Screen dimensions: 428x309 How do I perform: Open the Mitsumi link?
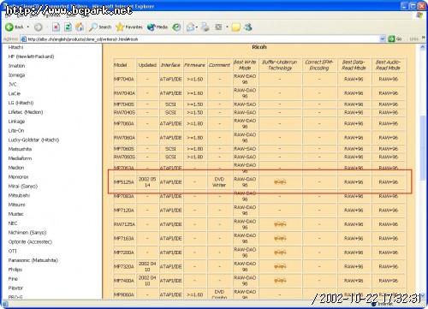17,205
